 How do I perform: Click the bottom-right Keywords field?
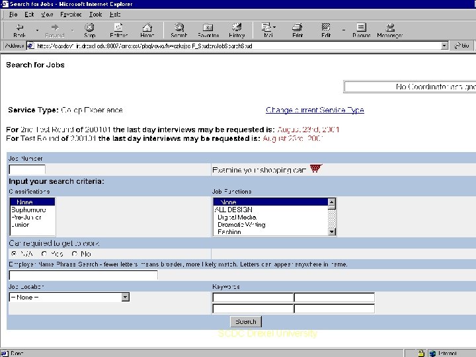(335, 309)
